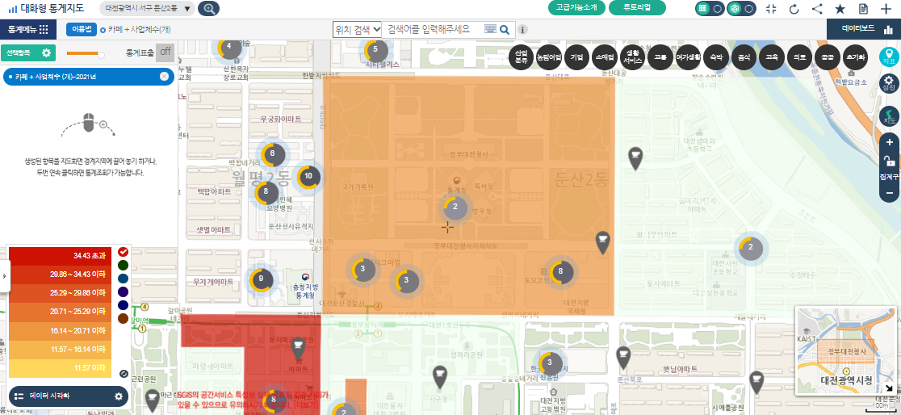Open the 대전광역시 서구 둔산2동 region dropdown
Screen dimensions: 901x415
tap(148, 9)
